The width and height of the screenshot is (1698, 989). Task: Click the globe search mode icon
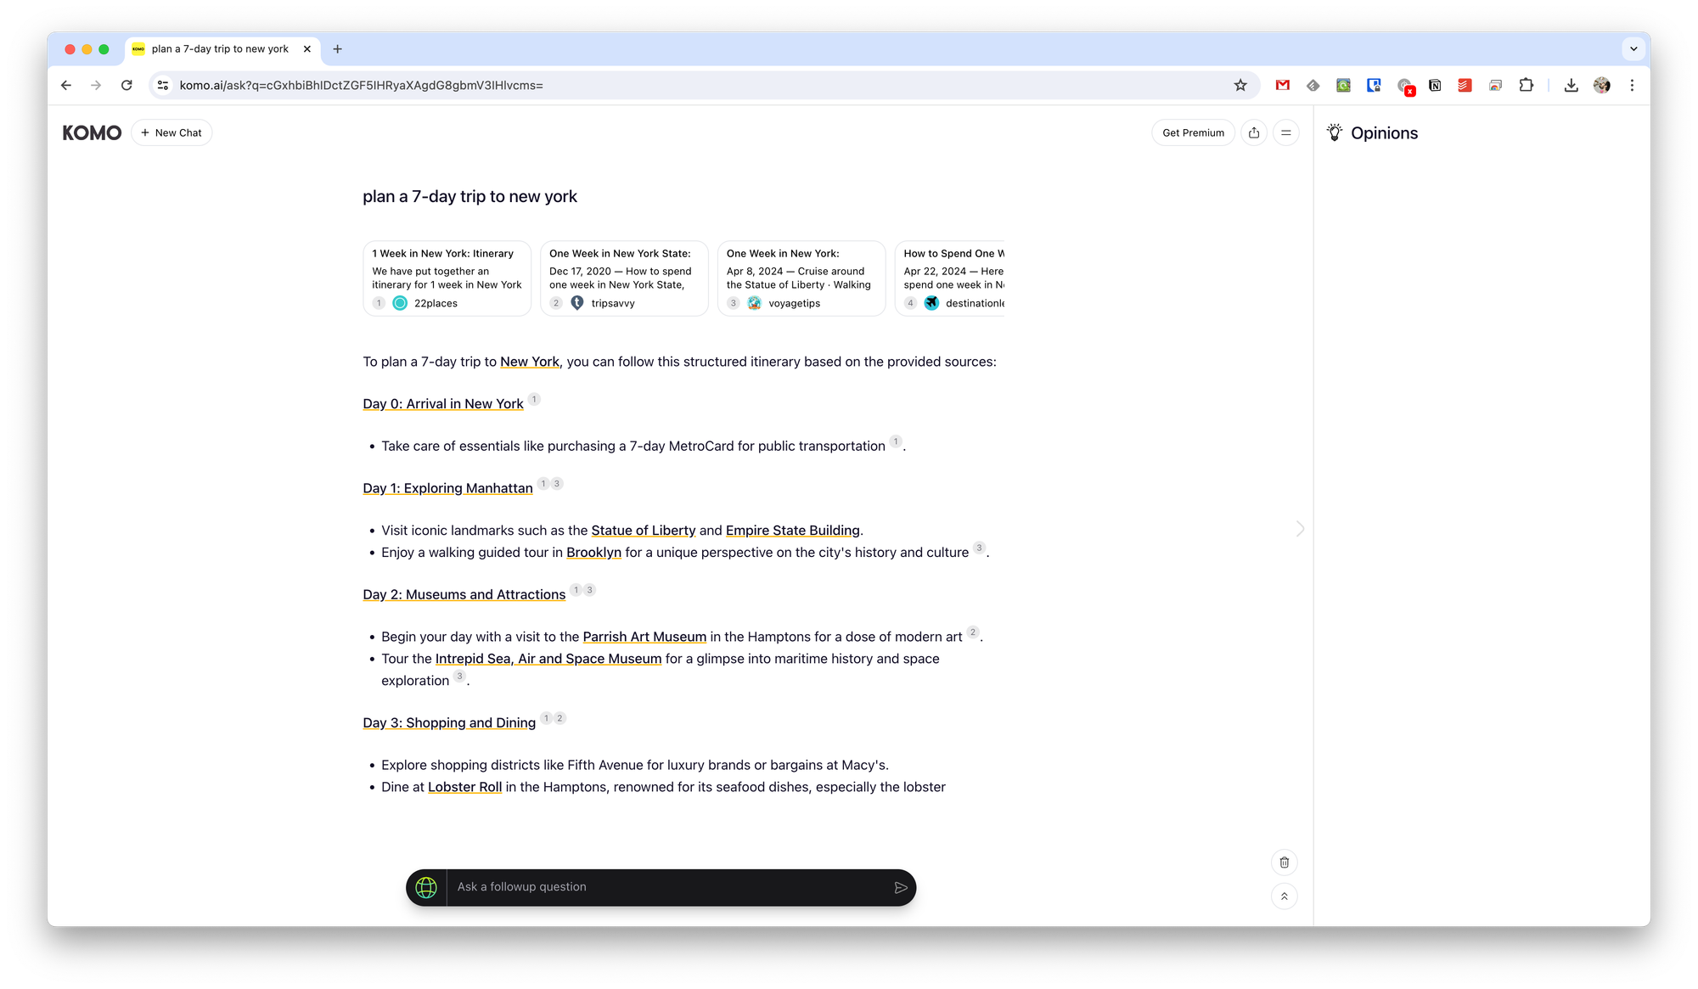click(426, 887)
